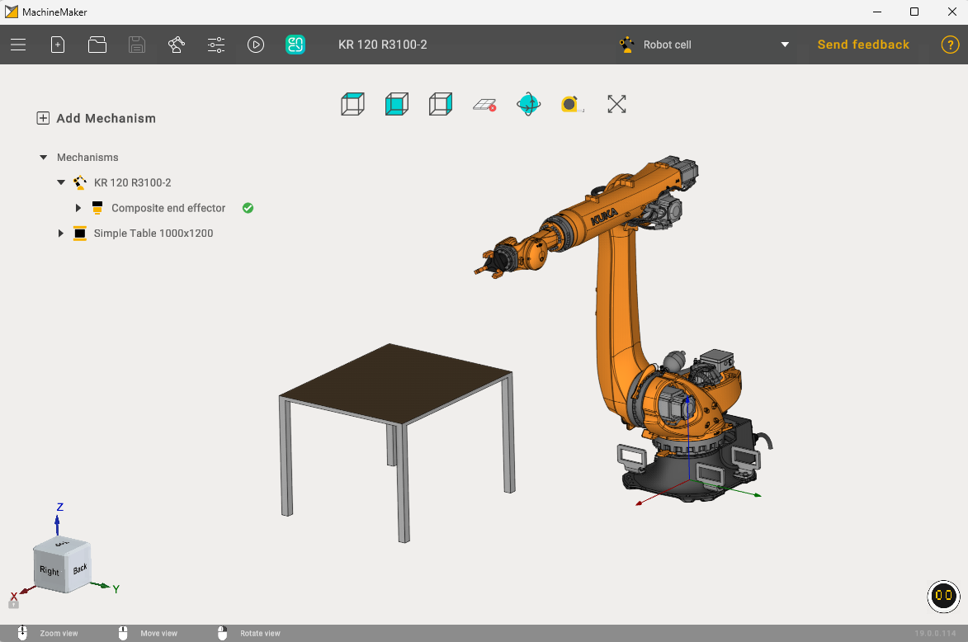Click Send feedback link
Screen dimensions: 968x642
pyautogui.click(x=863, y=45)
